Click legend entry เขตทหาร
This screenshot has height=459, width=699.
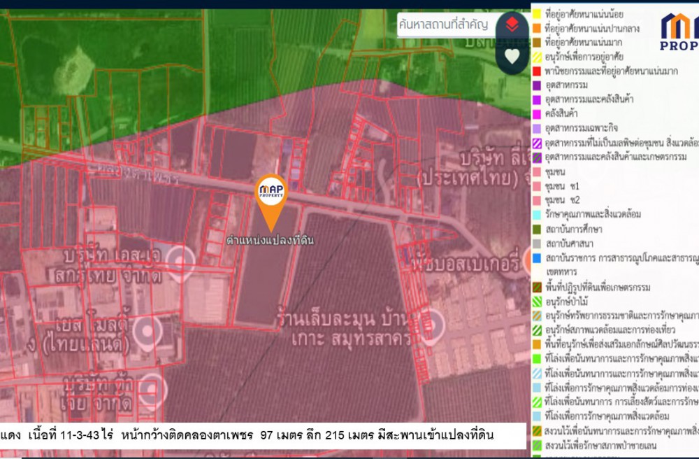coord(561,271)
